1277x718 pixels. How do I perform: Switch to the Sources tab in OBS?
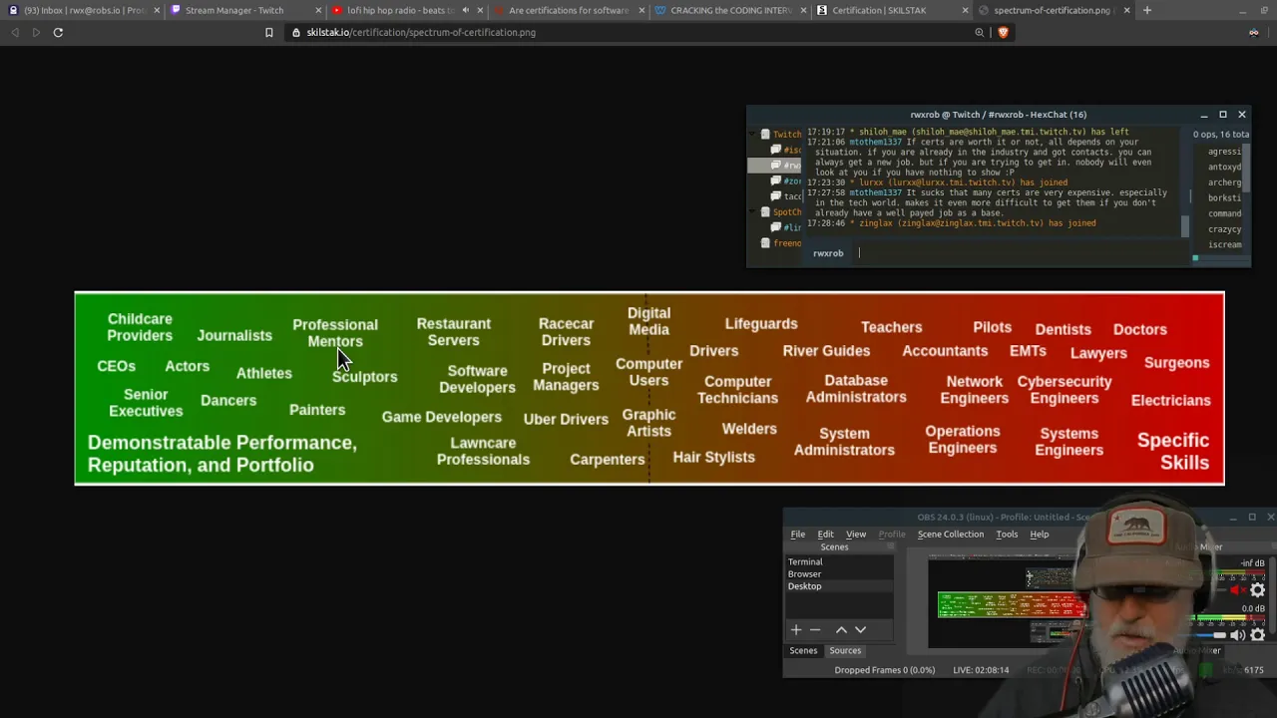pyautogui.click(x=845, y=650)
